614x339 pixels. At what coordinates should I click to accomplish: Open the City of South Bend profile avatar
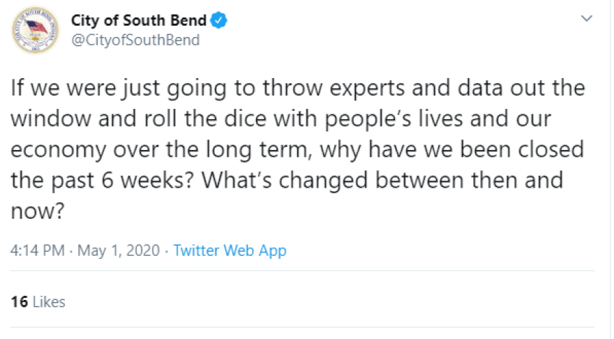point(36,30)
